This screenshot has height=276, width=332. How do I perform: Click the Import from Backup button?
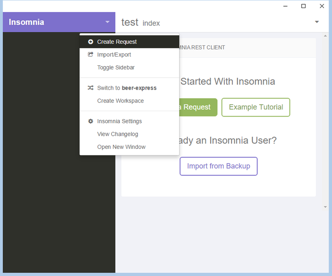click(218, 166)
